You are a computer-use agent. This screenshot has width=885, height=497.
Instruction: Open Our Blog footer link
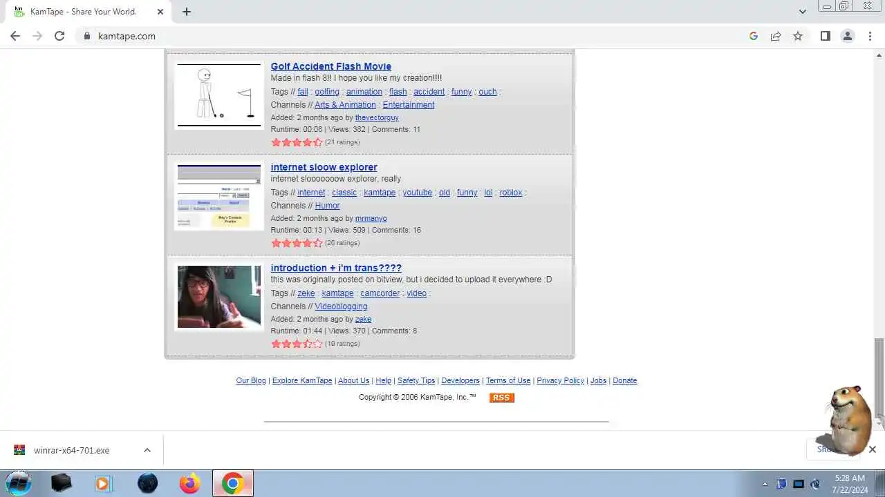(251, 381)
